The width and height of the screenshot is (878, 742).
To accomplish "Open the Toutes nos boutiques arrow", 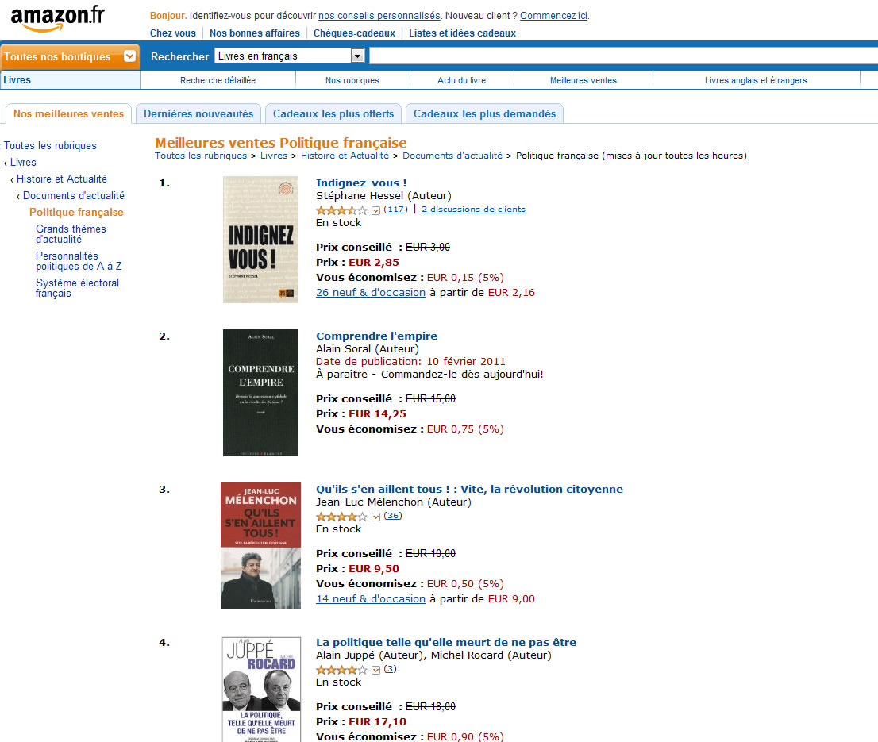I will click(x=129, y=56).
